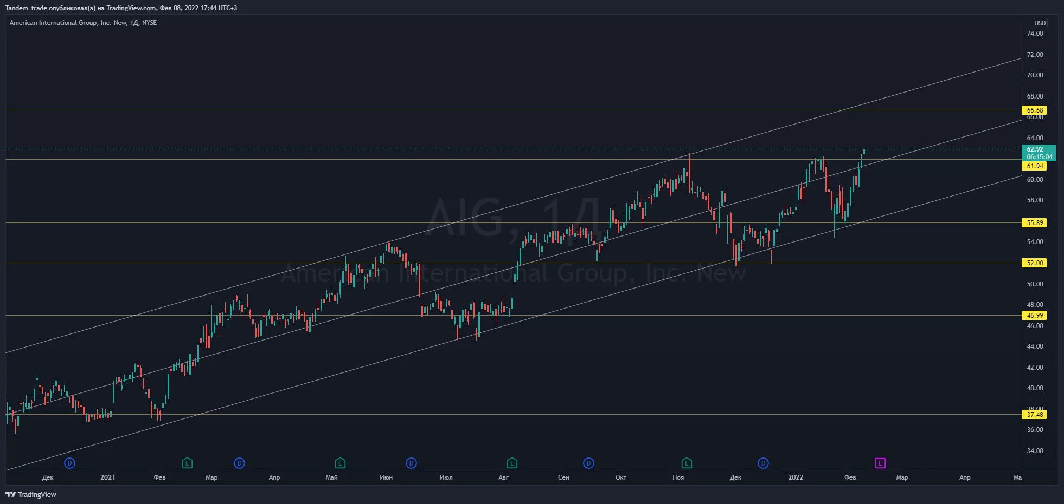The height and width of the screenshot is (504, 1064).
Task: Click the 34.00 value on the price scale
Action: pos(1035,451)
